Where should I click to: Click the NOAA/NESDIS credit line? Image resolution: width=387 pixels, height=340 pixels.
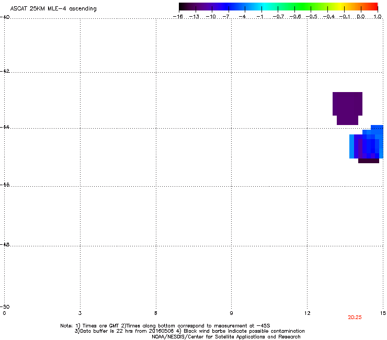[x=226, y=337]
